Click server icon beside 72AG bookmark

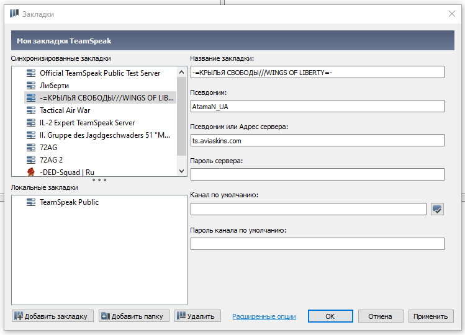(31, 148)
